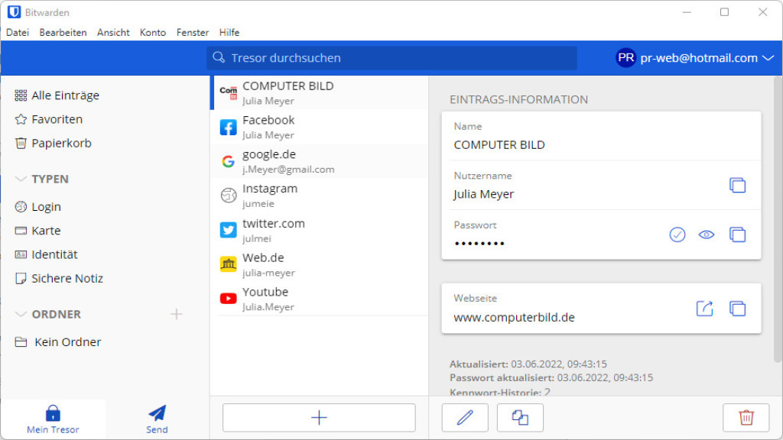
Task: Open the Ansicht menu
Action: coord(113,32)
